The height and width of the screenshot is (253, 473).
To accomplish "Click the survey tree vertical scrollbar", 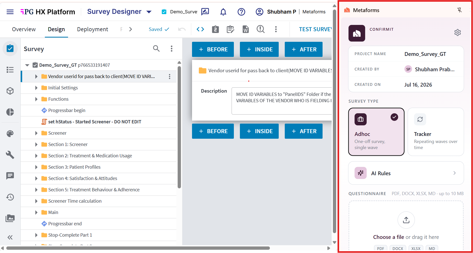I will (179, 127).
